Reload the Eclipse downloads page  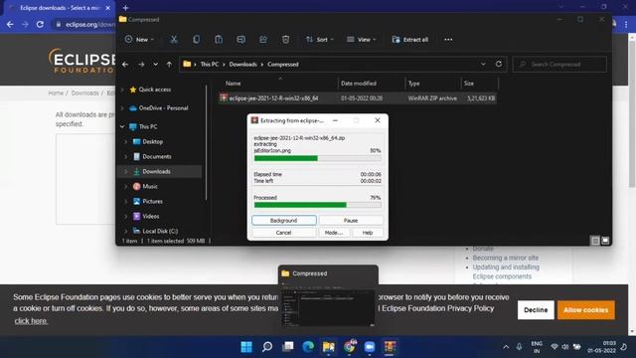(x=40, y=24)
